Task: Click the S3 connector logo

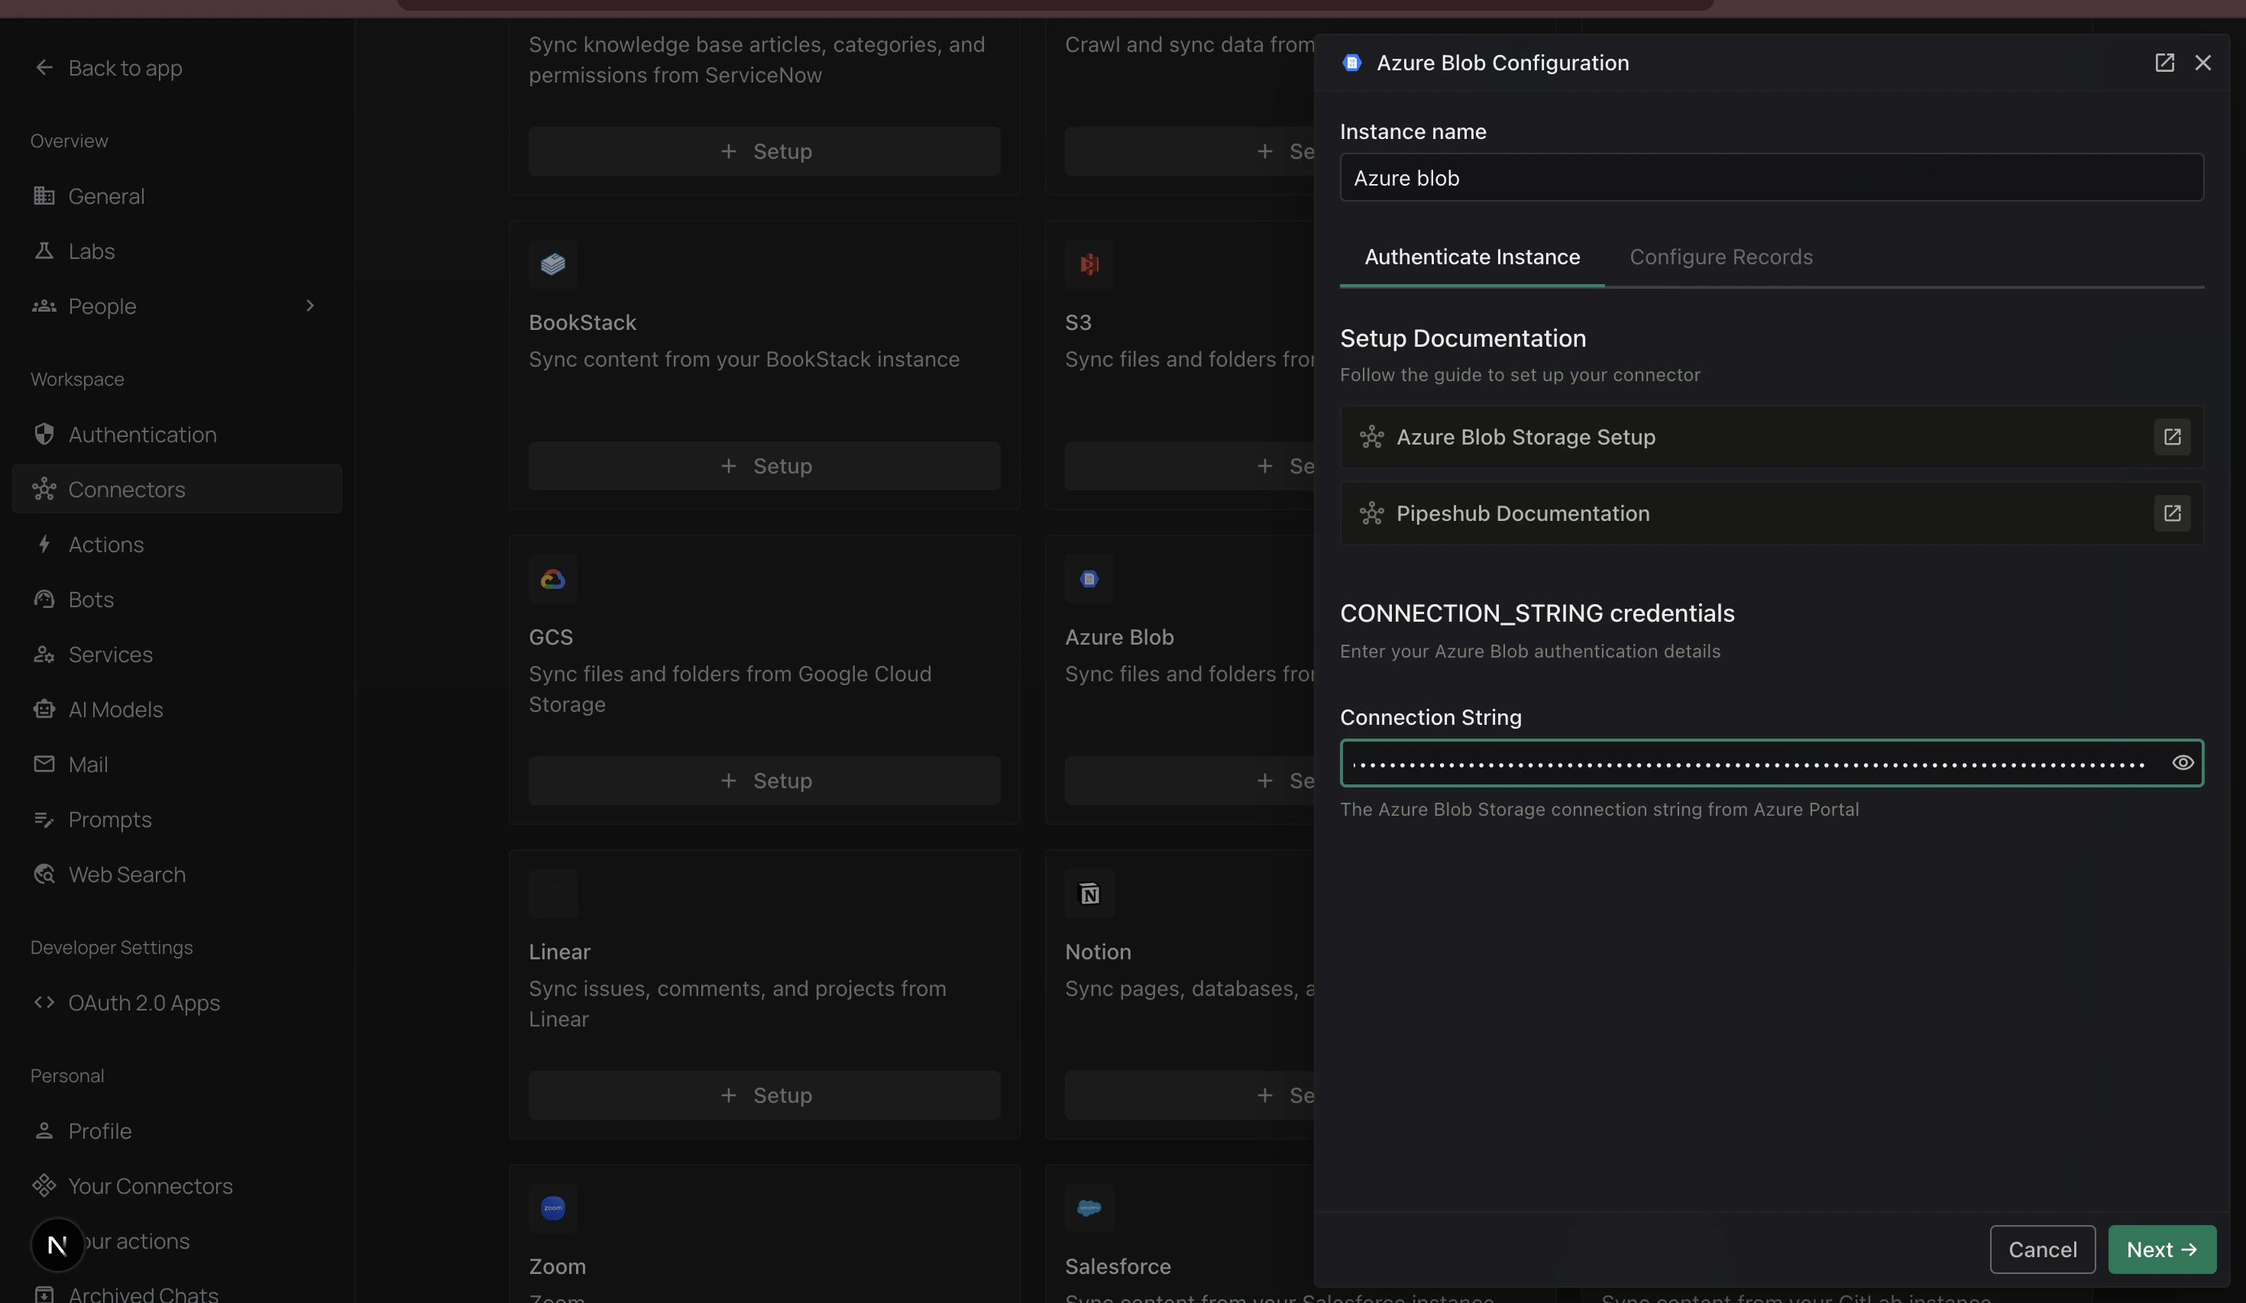Action: coord(1088,264)
